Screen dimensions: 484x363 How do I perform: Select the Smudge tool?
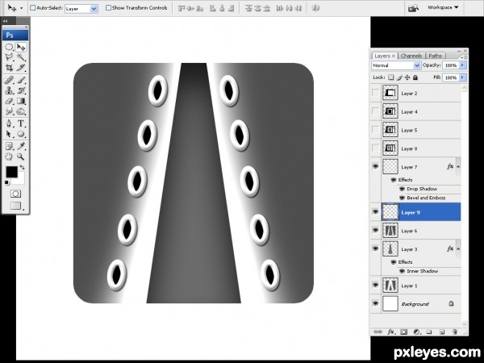[x=9, y=111]
